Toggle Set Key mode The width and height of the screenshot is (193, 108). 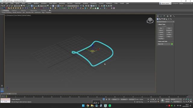pos(167,102)
